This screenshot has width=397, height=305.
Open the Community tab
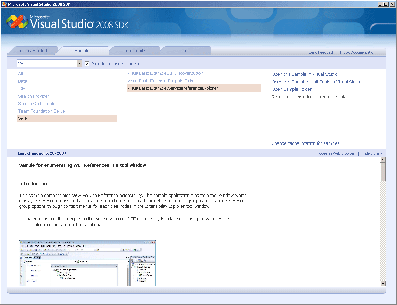[134, 51]
